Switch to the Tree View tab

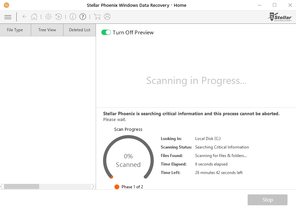pyautogui.click(x=47, y=30)
